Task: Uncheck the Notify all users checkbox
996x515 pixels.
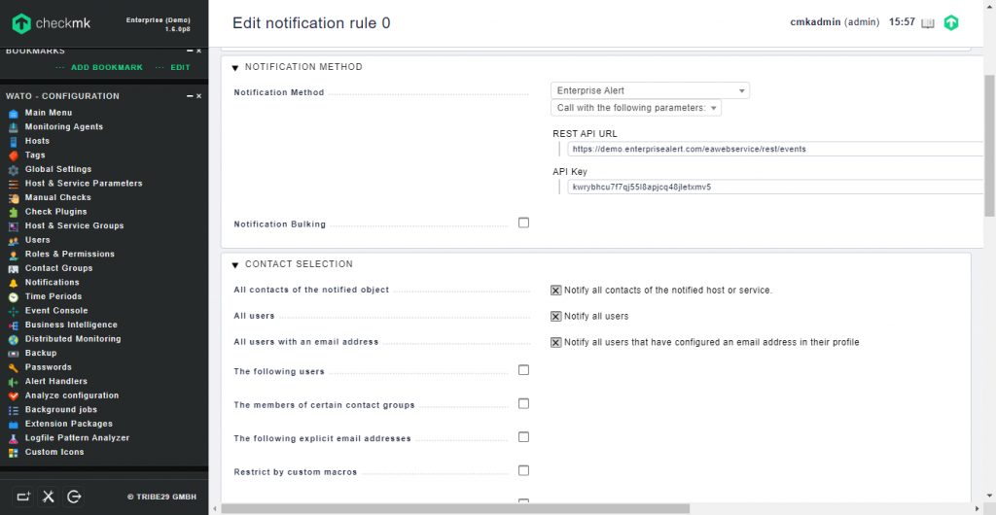Action: (x=555, y=317)
